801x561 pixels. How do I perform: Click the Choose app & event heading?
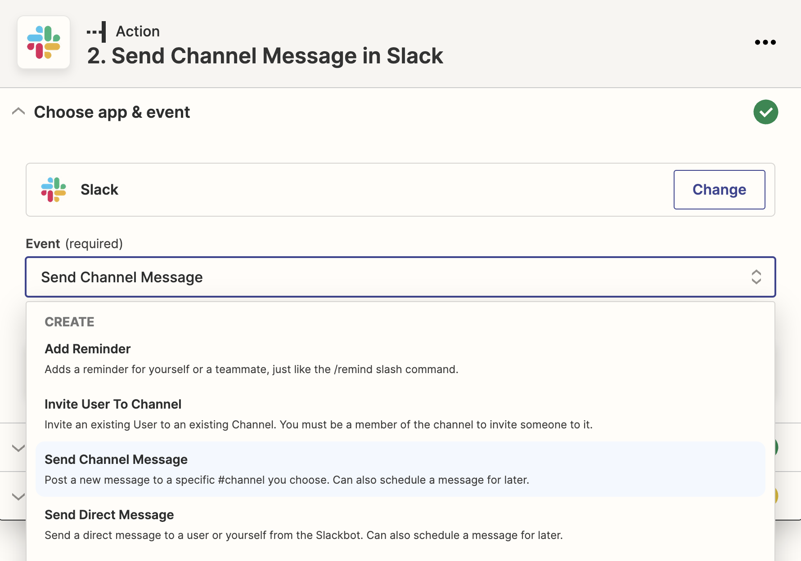coord(112,112)
